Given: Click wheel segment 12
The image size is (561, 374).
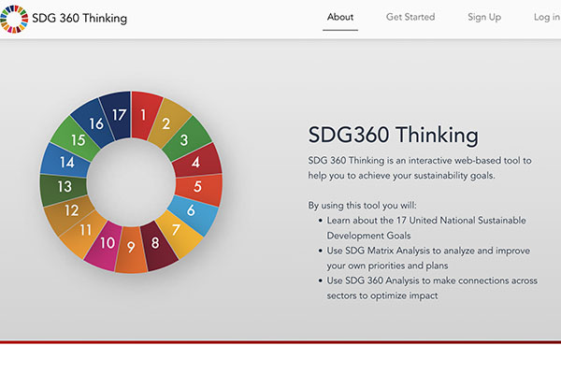Looking at the screenshot, I should coord(70,212).
